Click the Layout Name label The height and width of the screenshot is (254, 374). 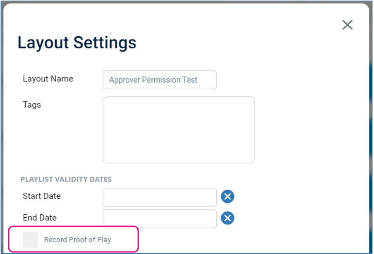tap(48, 79)
